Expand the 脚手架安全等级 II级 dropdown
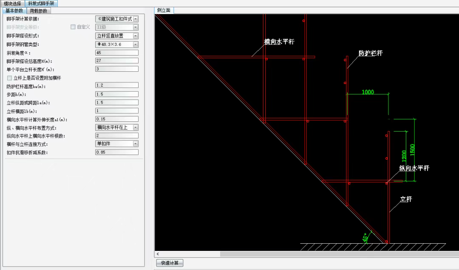 [135, 27]
